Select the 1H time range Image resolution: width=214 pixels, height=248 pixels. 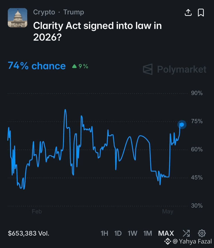pos(104,233)
